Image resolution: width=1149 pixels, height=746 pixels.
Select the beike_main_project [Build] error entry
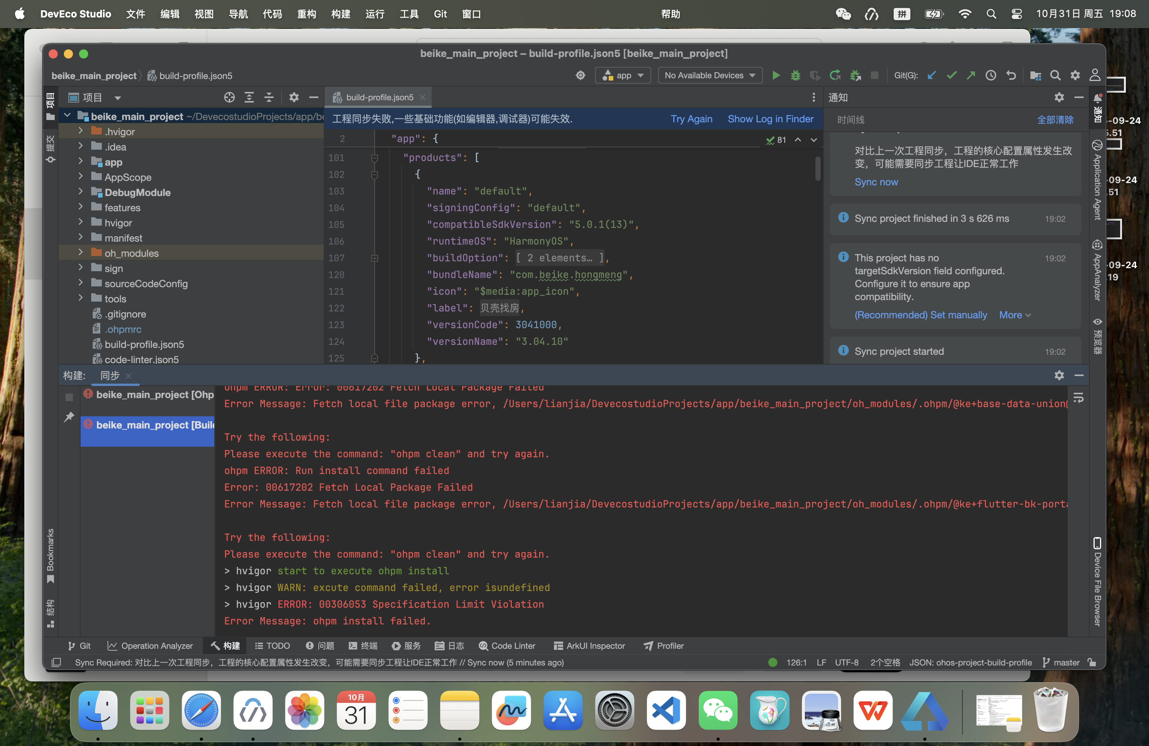[x=150, y=425]
